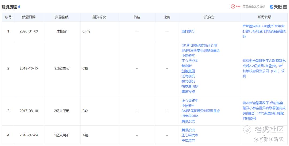The height and width of the screenshot is (146, 289).
Task: Click the 天眼查 logo
Action: coord(278,7)
